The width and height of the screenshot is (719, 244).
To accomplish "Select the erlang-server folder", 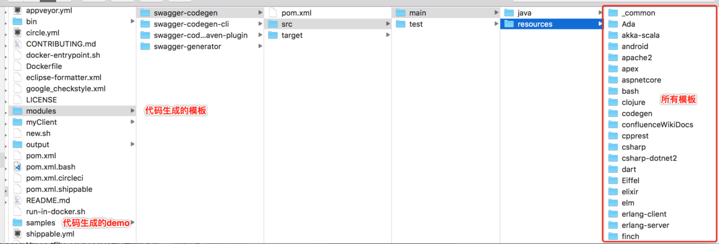I will coord(645,225).
